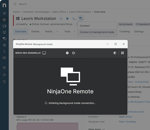Open the dollar sign finance sidebar icon
Screen dimensions: 150x130
[x=4, y=51]
